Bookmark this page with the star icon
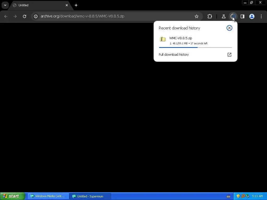Screen dimensions: 267x200 pyautogui.click(x=197, y=16)
